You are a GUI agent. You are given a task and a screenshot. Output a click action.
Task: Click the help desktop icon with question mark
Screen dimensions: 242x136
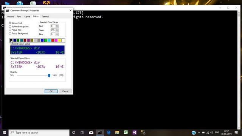[20, 3]
